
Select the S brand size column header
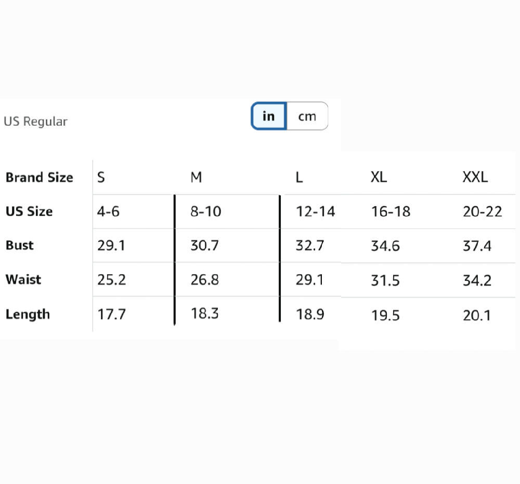(x=101, y=178)
